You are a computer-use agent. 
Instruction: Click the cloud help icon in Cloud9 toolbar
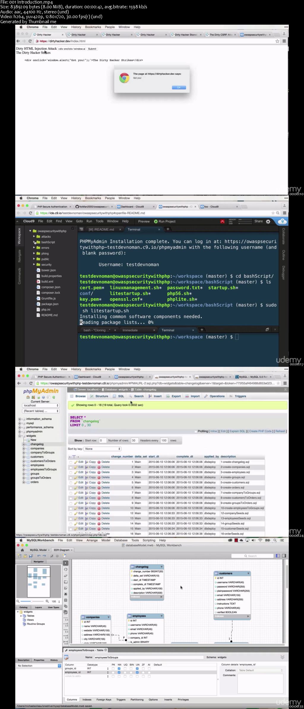282,221
